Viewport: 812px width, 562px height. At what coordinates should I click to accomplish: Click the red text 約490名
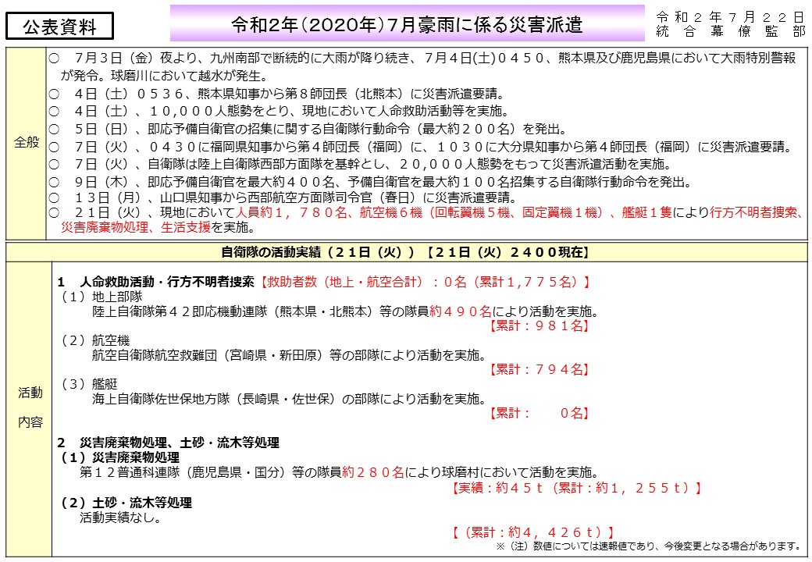pyautogui.click(x=461, y=311)
